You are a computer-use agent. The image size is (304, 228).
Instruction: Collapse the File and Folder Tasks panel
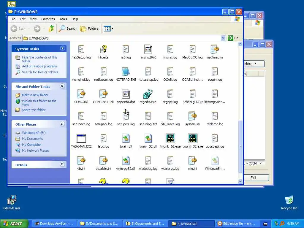[62, 86]
